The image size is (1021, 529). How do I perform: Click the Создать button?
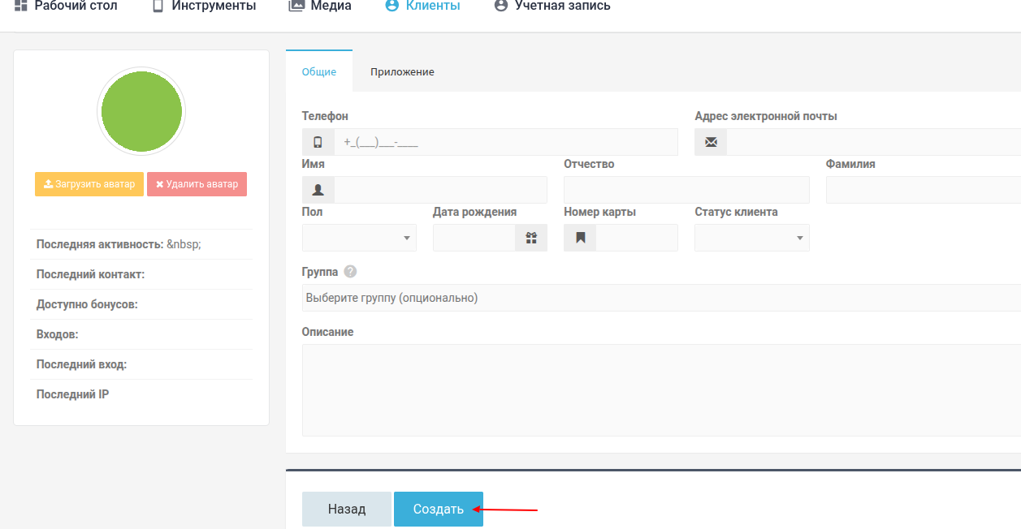439,509
